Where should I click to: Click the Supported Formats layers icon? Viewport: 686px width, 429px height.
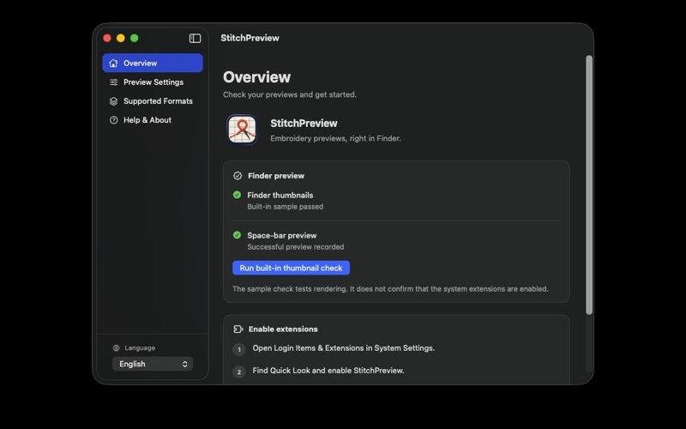113,101
